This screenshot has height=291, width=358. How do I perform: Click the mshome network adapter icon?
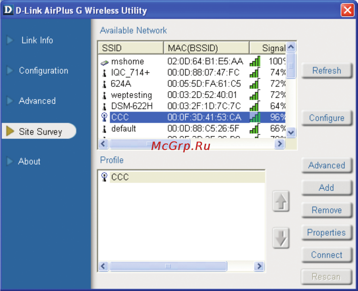tap(104, 62)
